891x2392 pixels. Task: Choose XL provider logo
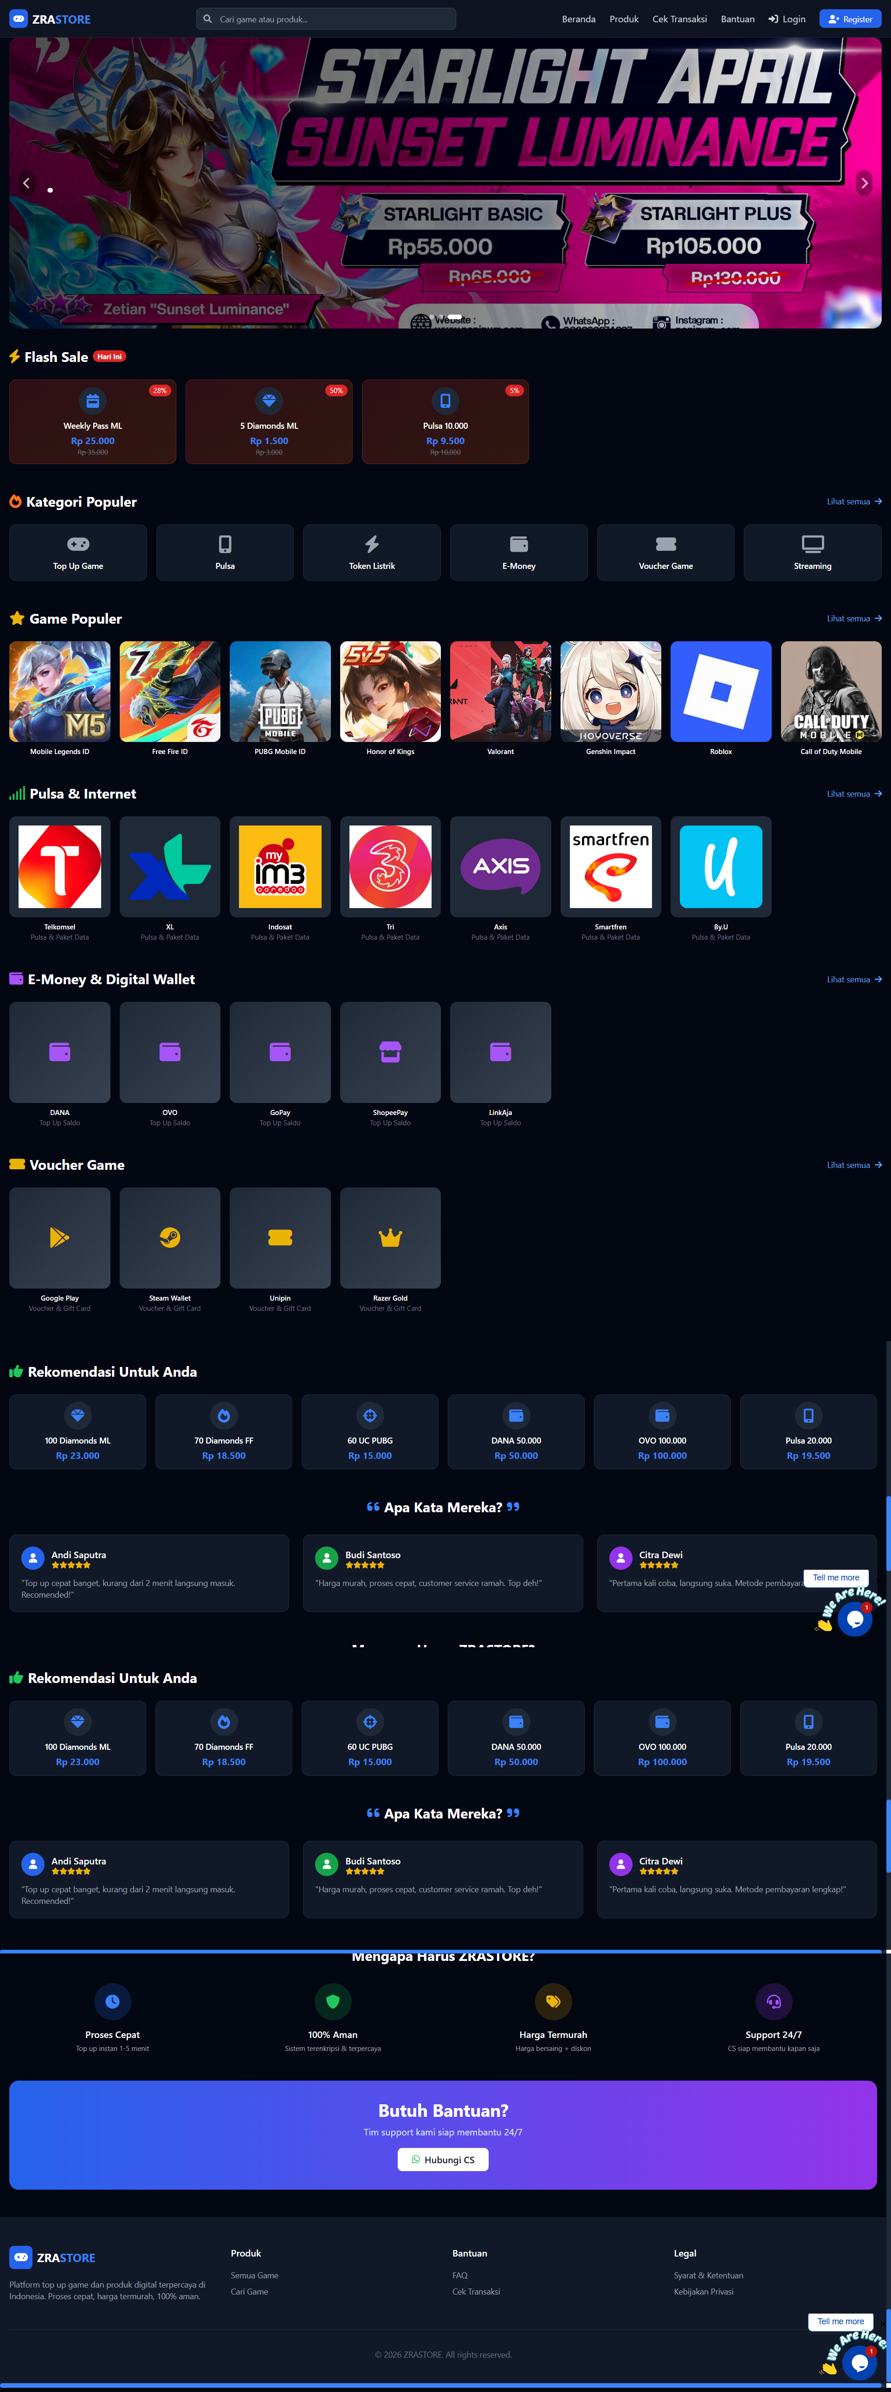pyautogui.click(x=170, y=866)
